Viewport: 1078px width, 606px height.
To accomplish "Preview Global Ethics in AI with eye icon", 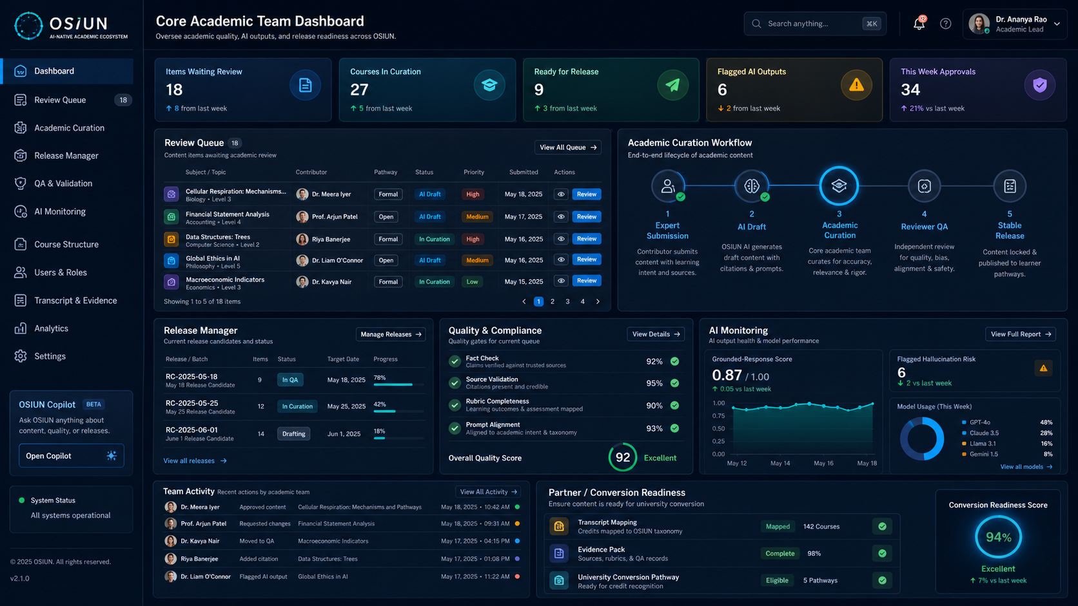I will [x=561, y=260].
